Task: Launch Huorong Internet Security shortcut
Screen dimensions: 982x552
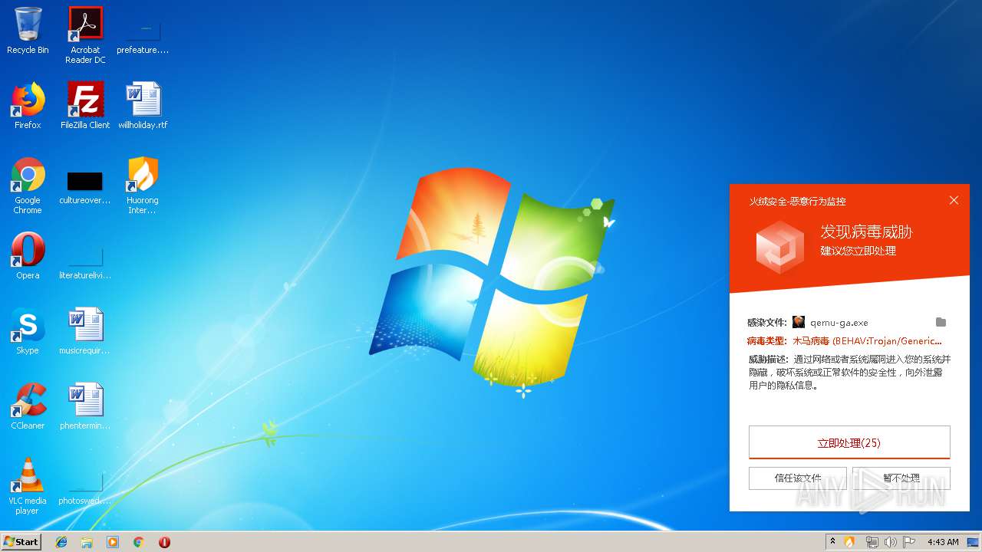Action: click(143, 186)
